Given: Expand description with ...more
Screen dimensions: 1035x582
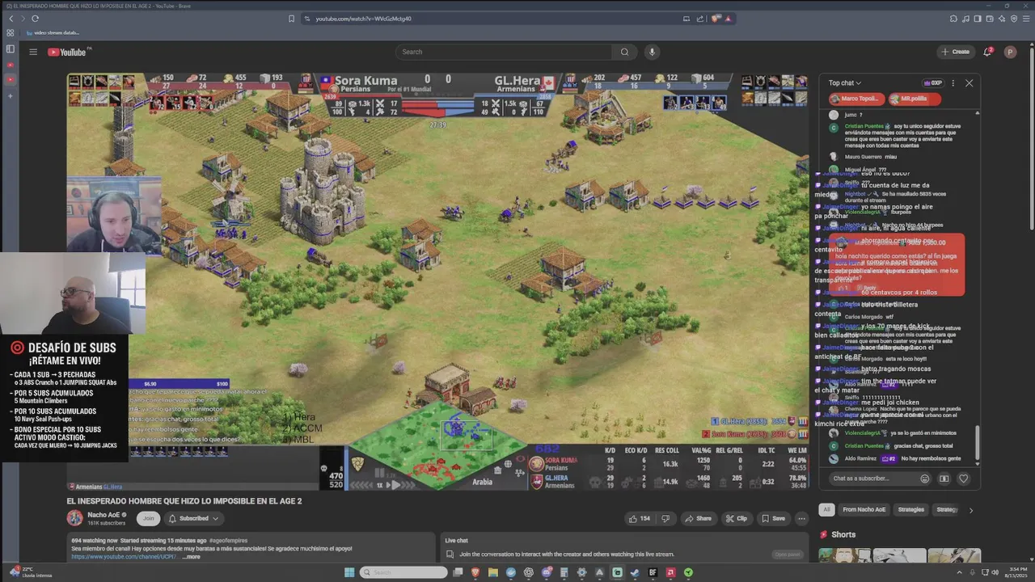Looking at the screenshot, I should [x=191, y=556].
